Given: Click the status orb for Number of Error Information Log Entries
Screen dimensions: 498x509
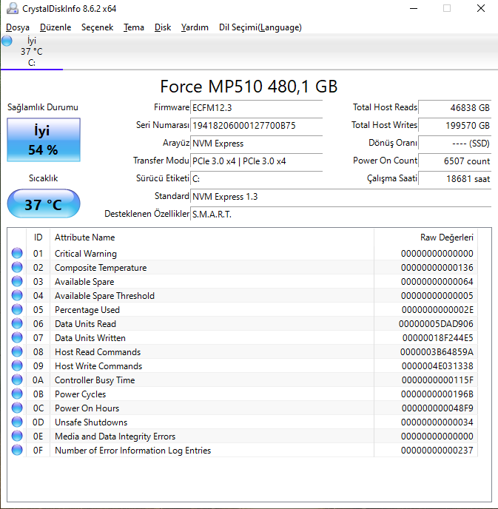Looking at the screenshot, I should [17, 451].
